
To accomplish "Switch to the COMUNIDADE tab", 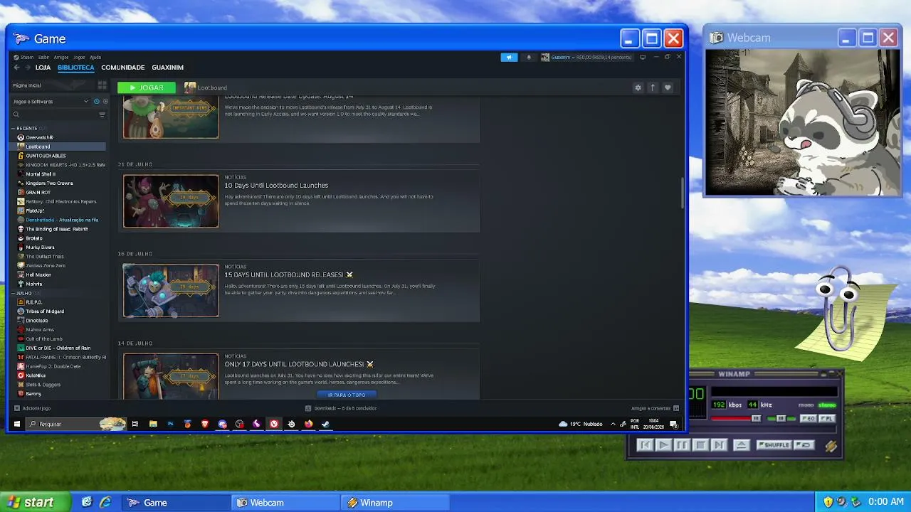I will 123,68.
